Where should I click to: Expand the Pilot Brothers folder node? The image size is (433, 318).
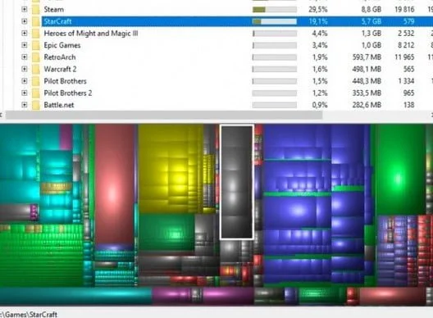point(25,81)
